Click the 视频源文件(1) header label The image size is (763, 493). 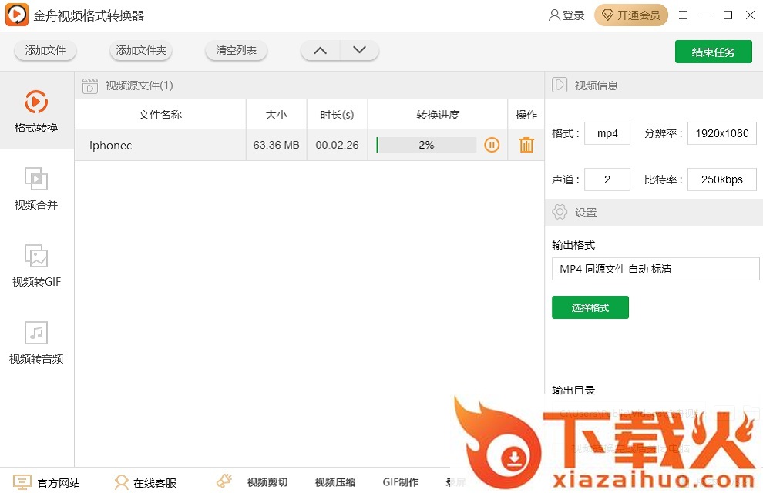coord(139,86)
